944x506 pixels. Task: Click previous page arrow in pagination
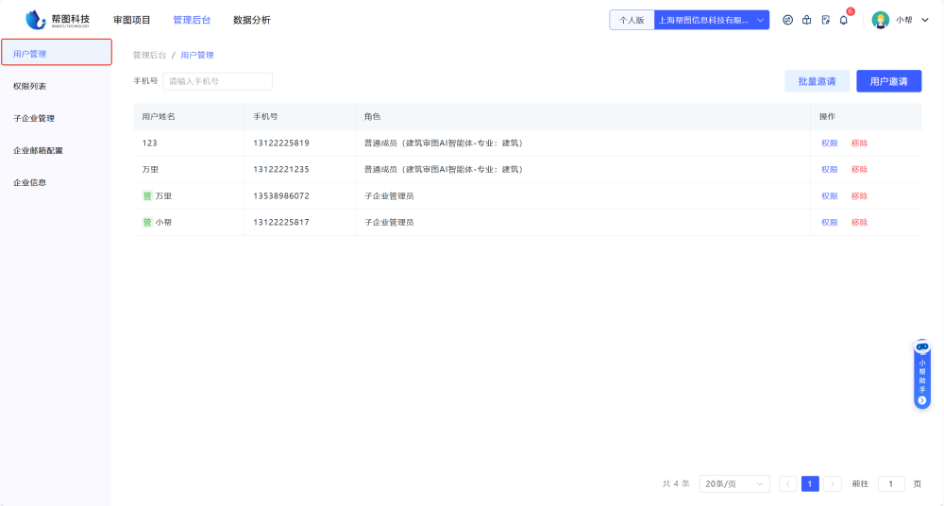click(787, 484)
